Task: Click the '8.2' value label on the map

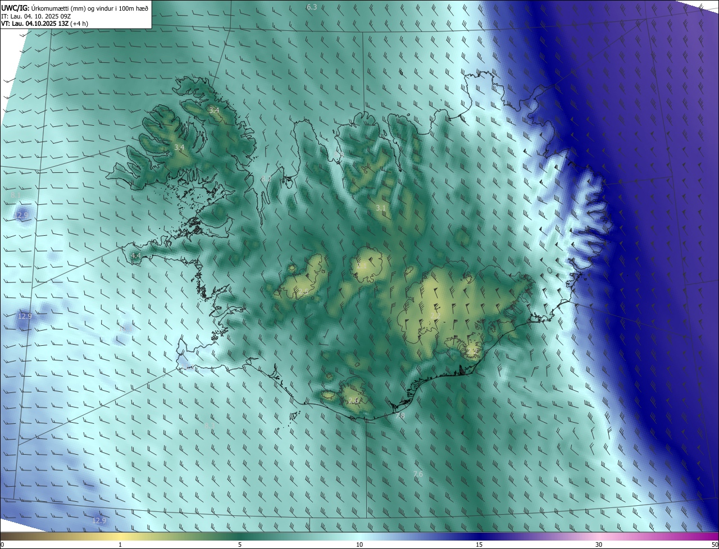Action: 266,179
